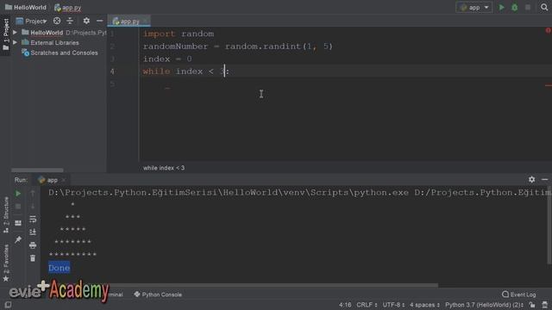Viewport: 552px width, 310px height.
Task: Click the red error indicator in editor top-right
Action: tap(549, 31)
